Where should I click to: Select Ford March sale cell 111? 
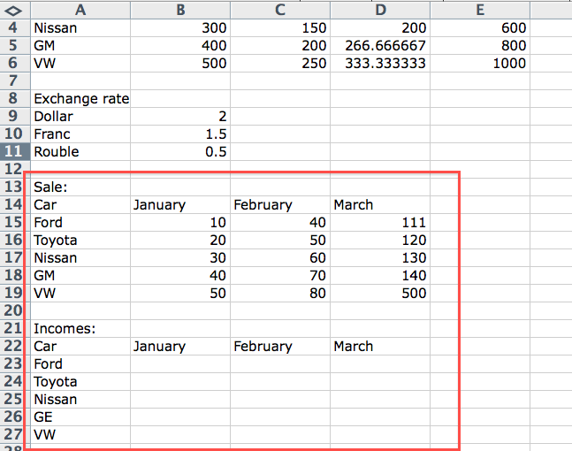(380, 222)
